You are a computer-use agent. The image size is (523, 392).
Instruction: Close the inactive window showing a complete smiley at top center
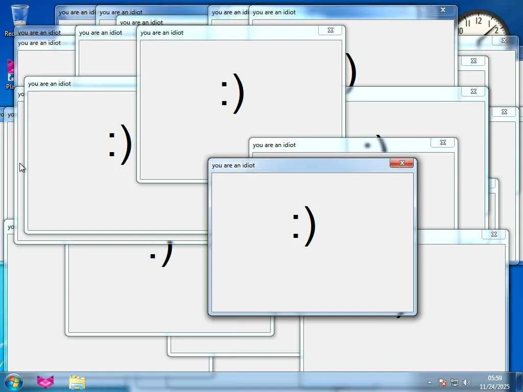pyautogui.click(x=330, y=30)
